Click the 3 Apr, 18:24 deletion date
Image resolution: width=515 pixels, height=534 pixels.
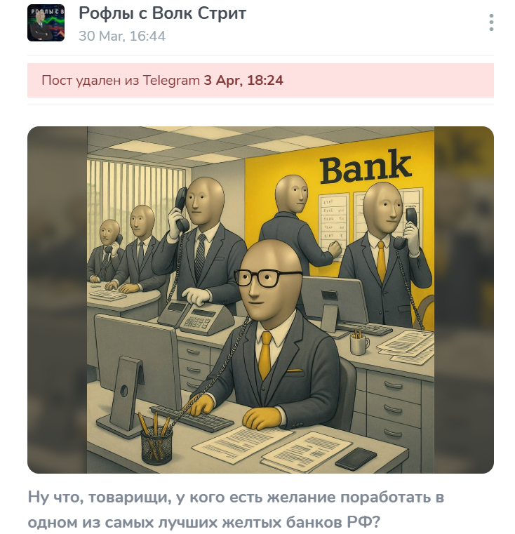pyautogui.click(x=243, y=81)
